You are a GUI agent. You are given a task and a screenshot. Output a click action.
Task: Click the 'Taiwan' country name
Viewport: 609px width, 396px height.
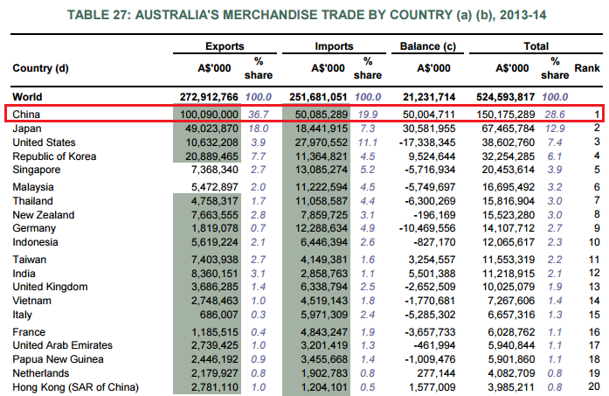[x=30, y=260]
